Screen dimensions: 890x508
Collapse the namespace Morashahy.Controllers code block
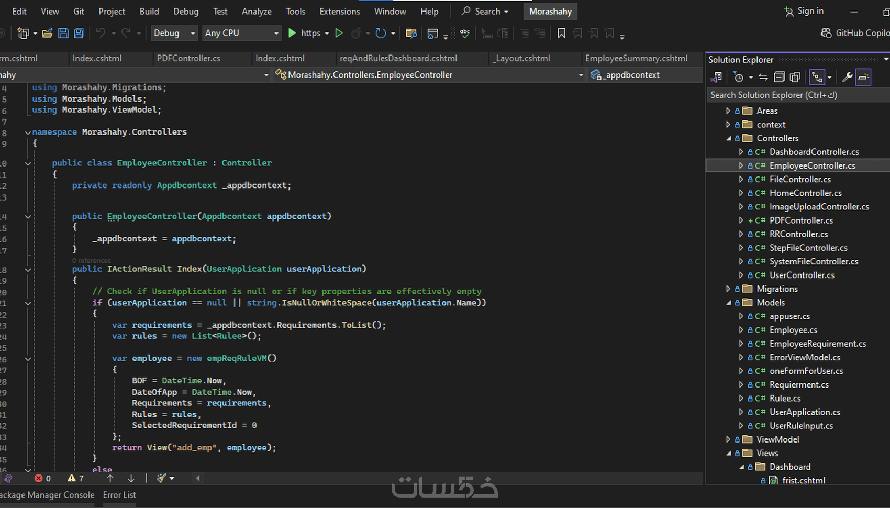coord(28,132)
